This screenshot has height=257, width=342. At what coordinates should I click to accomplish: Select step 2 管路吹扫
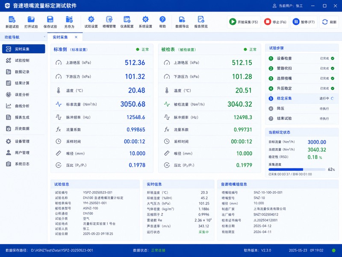coord(302,69)
